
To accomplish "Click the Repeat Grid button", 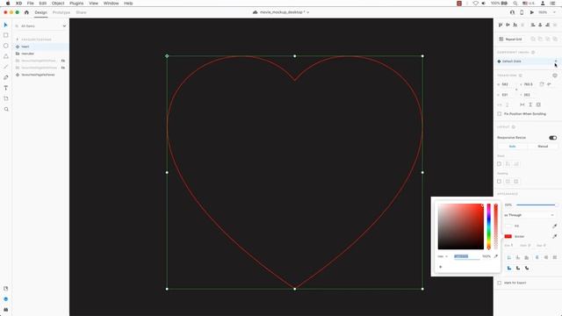I will (511, 39).
